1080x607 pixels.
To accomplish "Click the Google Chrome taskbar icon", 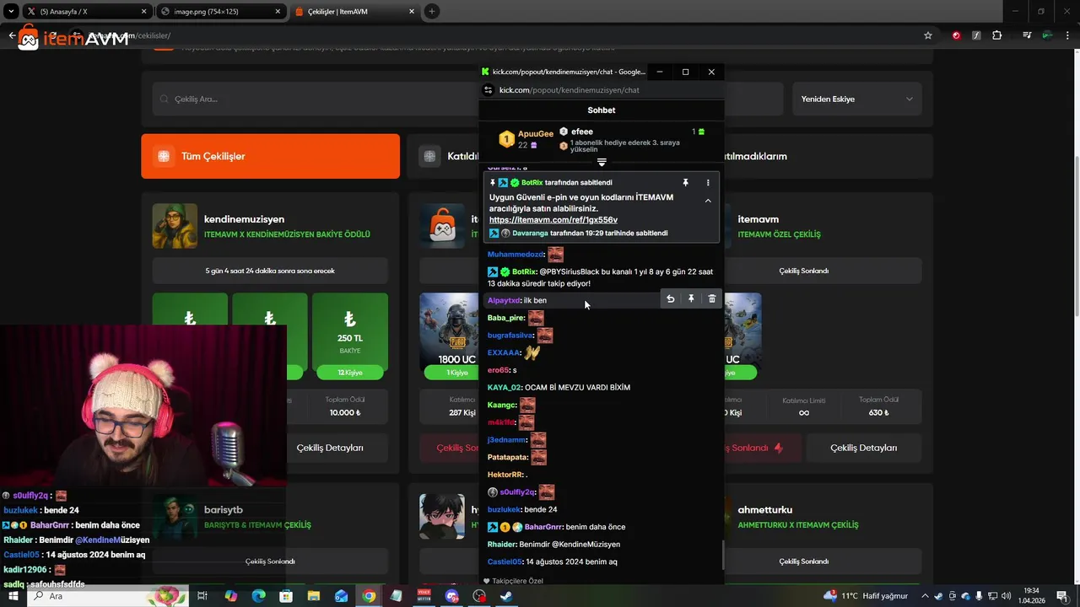I will [369, 596].
